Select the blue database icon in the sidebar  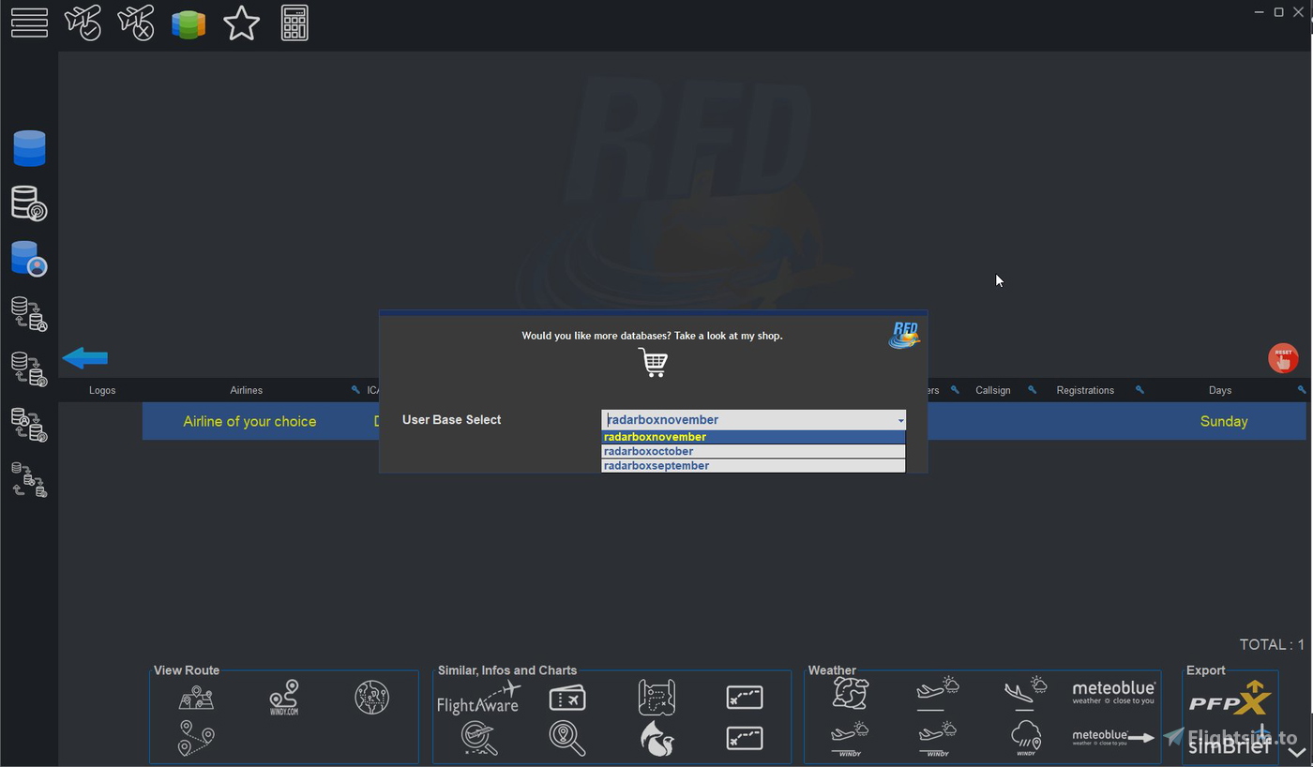tap(29, 147)
